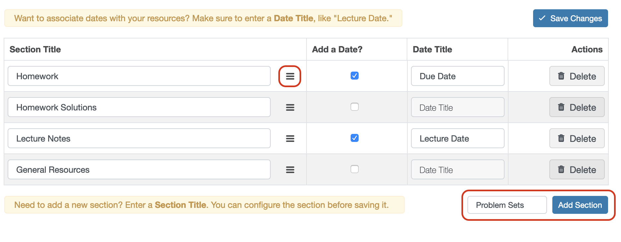This screenshot has width=621, height=242.
Task: Click the Save Changes button
Action: (570, 18)
